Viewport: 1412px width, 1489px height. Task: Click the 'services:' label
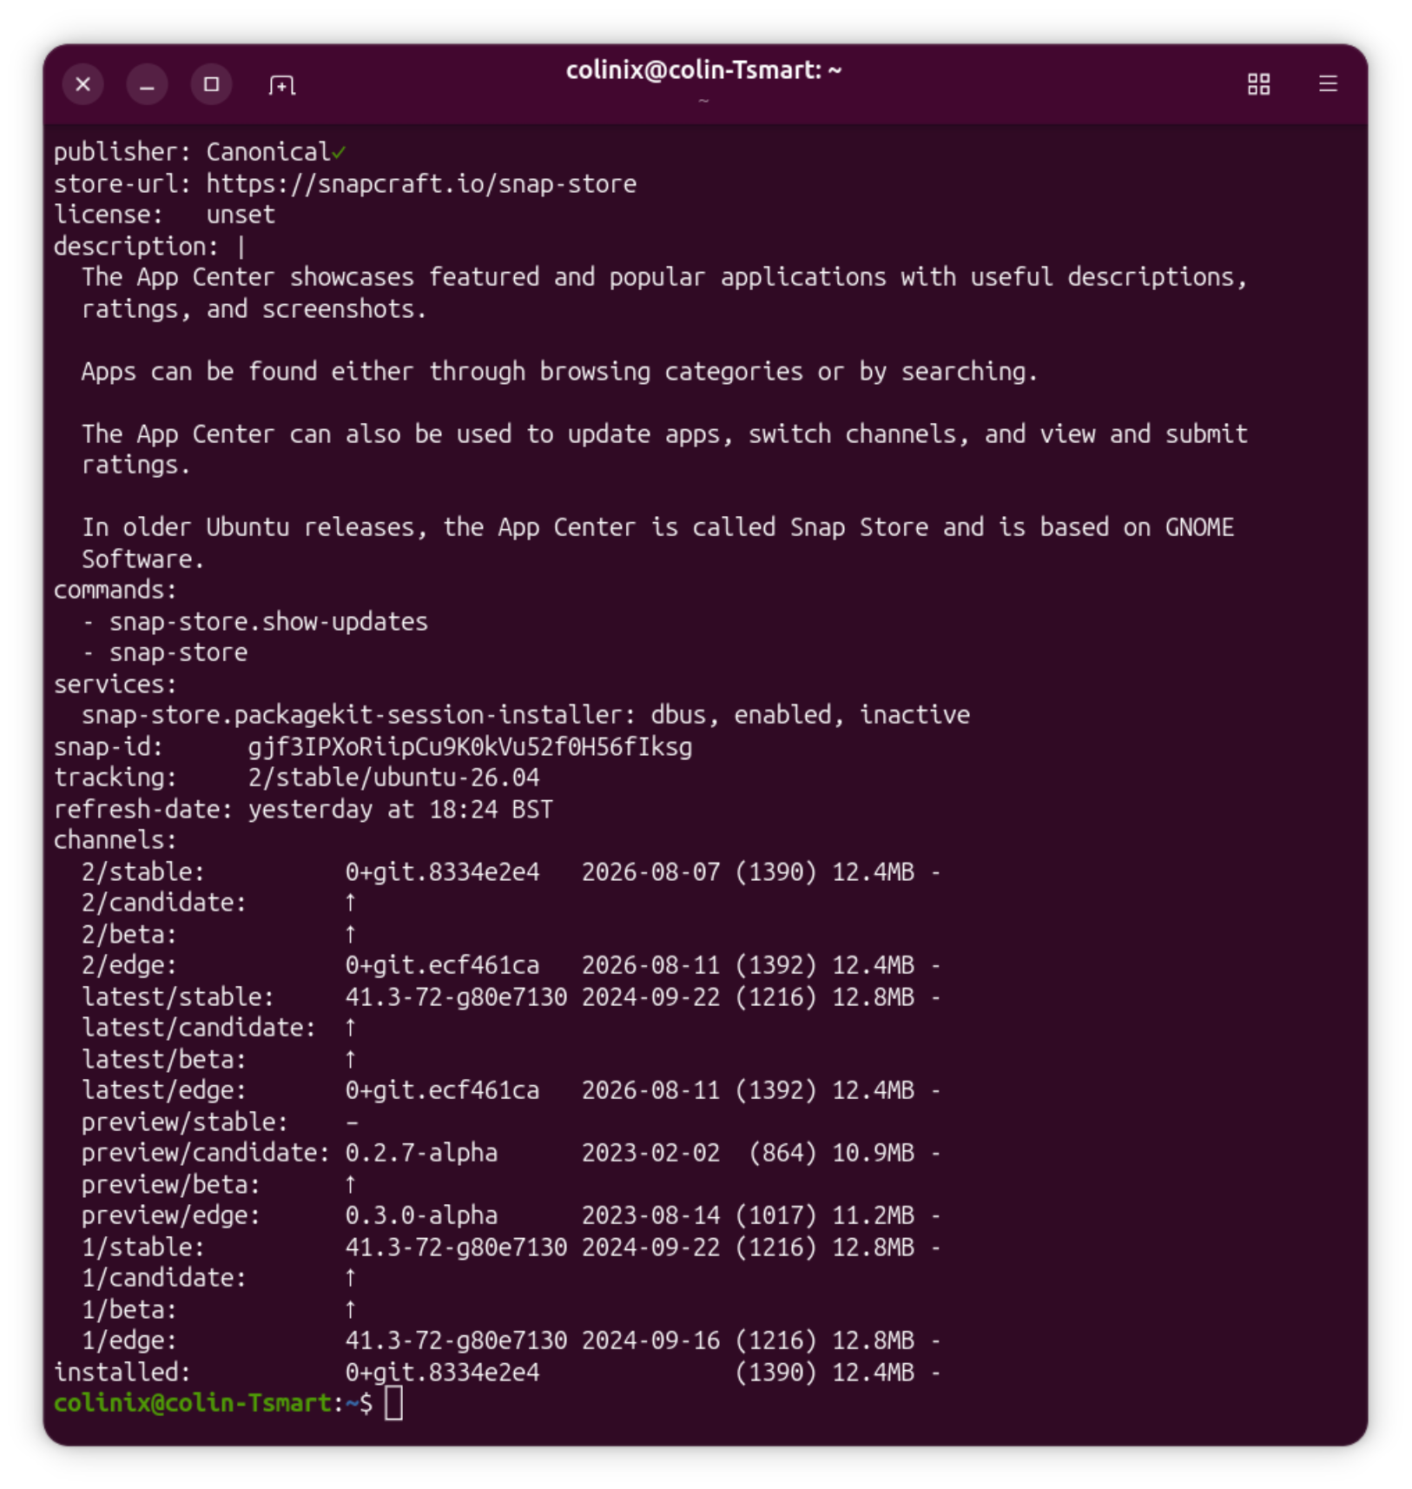point(115,684)
